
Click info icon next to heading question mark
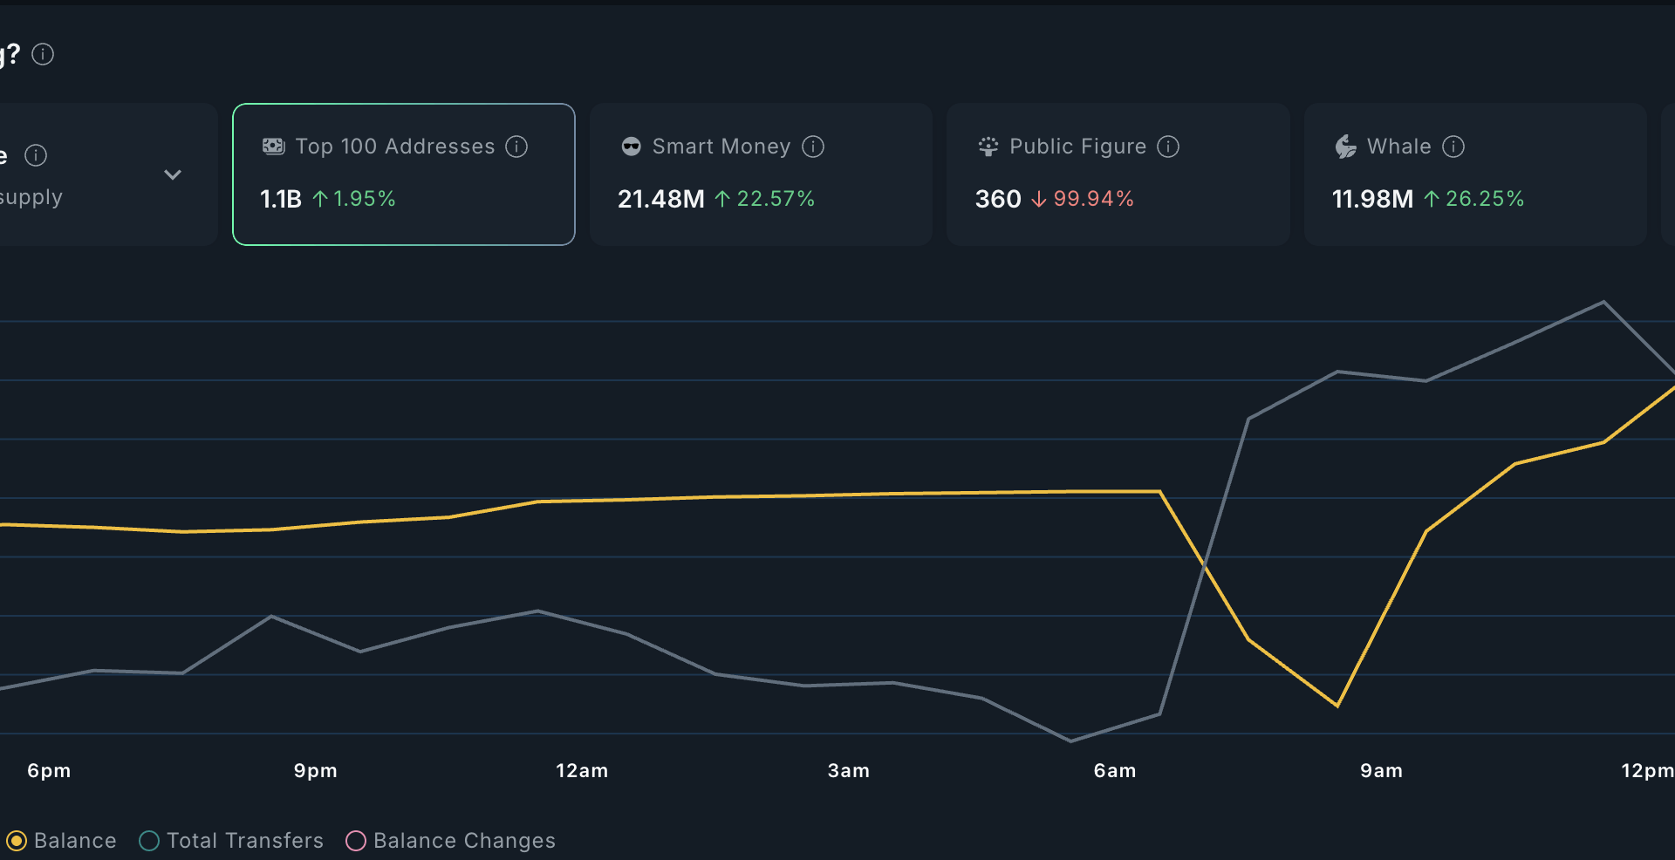(x=43, y=54)
